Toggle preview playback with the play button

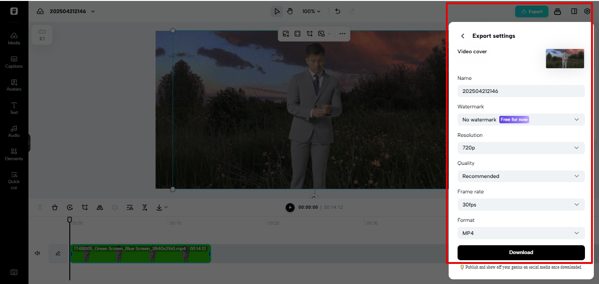289,207
